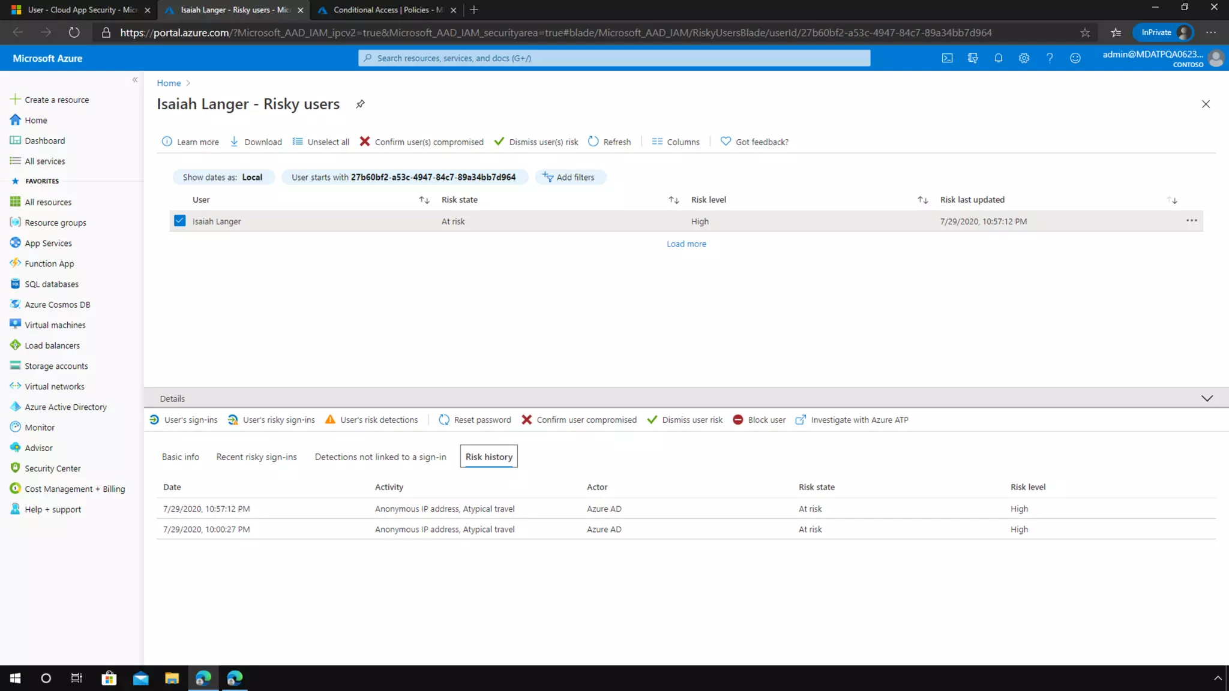Click Download in the top toolbar
1229x691 pixels.
tap(256, 142)
